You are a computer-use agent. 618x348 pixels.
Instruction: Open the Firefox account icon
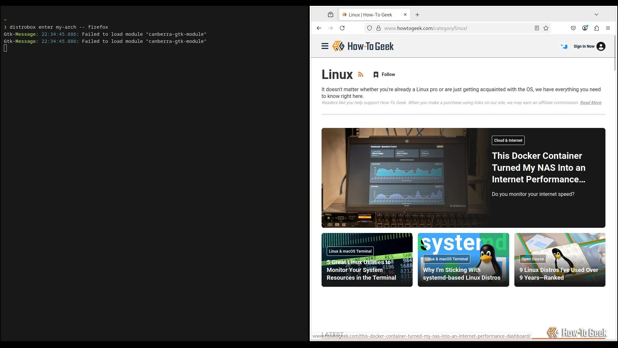pyautogui.click(x=585, y=28)
